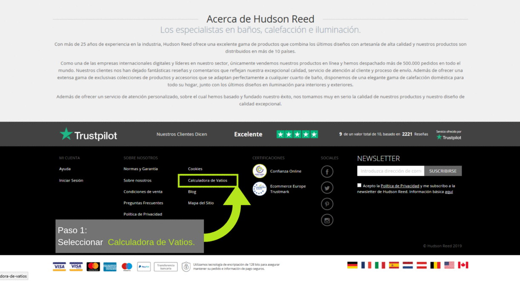This screenshot has width=520, height=281.
Task: Click the PayPal payment icon
Action: tap(144, 267)
